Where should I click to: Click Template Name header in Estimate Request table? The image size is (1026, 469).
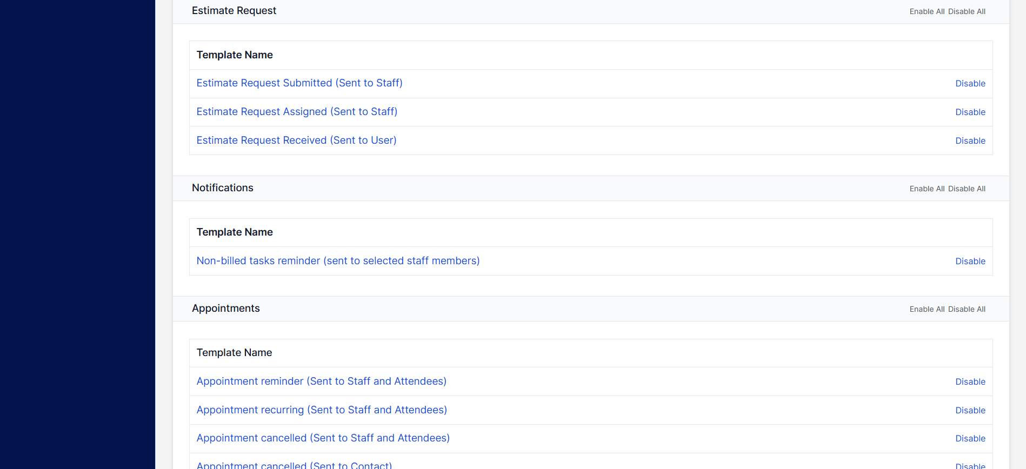pyautogui.click(x=235, y=55)
